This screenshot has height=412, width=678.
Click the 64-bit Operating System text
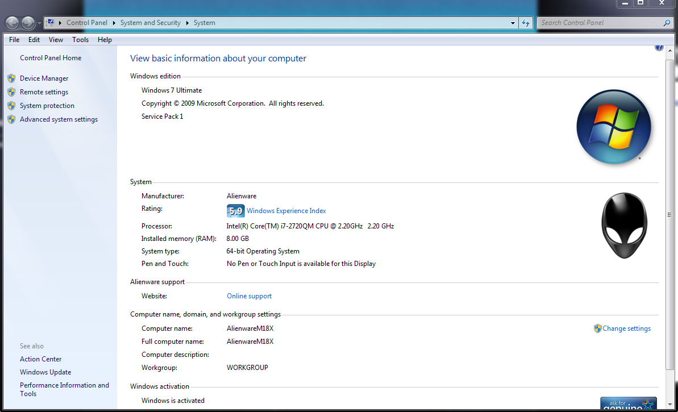coord(263,251)
